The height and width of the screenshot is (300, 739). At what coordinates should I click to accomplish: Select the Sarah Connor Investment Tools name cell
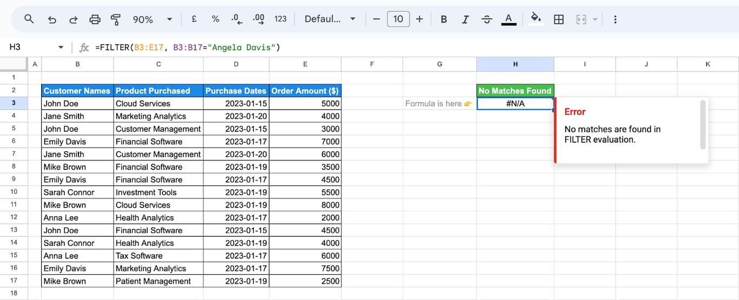tap(77, 192)
